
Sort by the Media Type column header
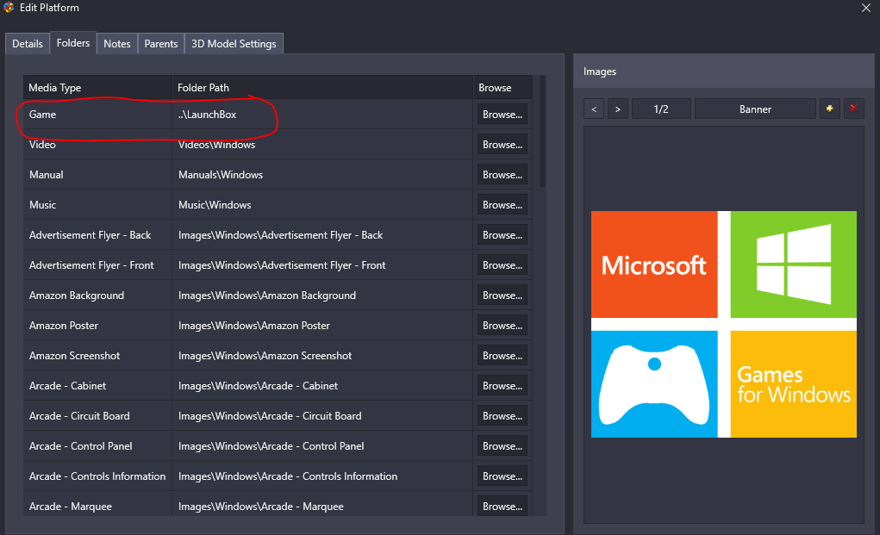coord(97,88)
